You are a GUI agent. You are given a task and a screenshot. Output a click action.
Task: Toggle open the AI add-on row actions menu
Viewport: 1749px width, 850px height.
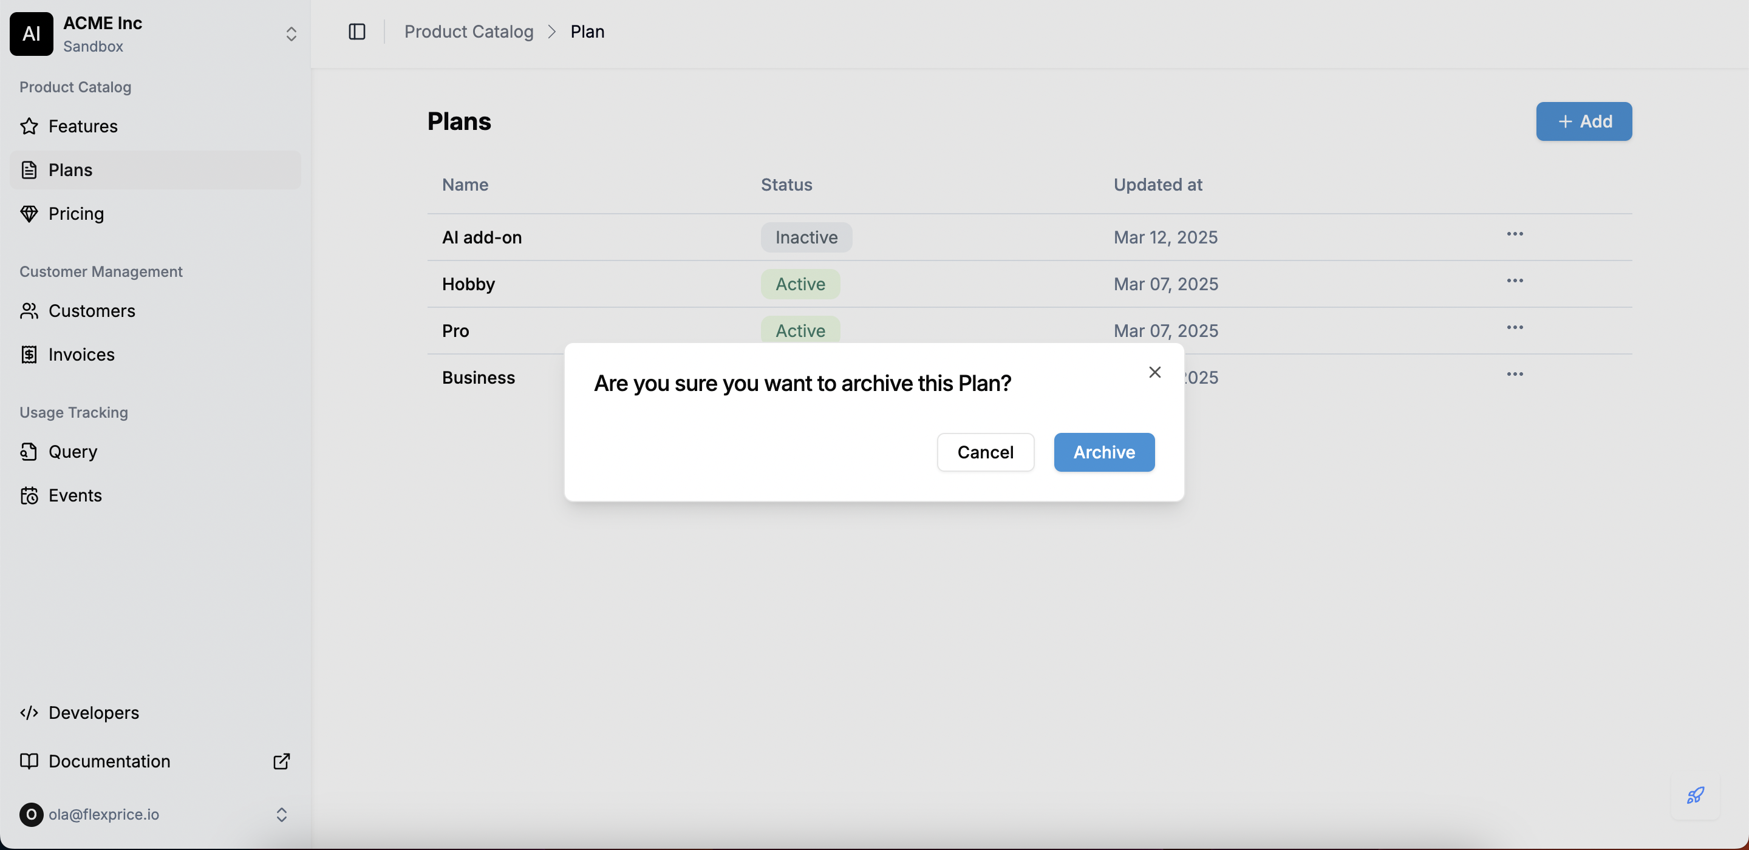tap(1515, 234)
